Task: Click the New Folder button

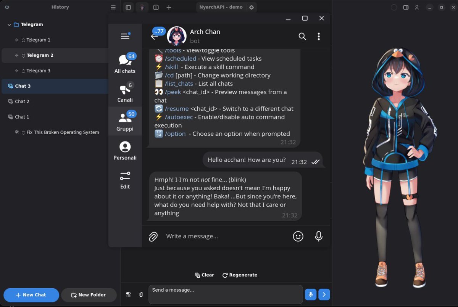Action: point(89,295)
